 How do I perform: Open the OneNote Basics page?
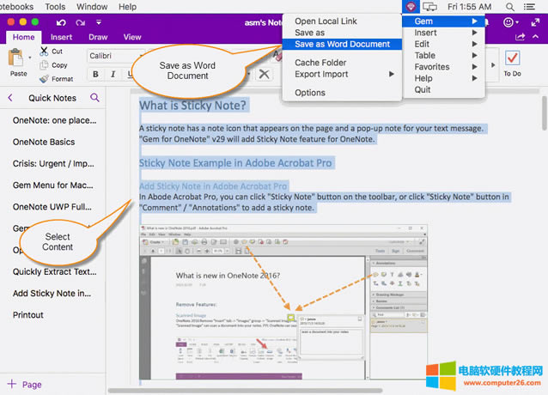pos(44,142)
